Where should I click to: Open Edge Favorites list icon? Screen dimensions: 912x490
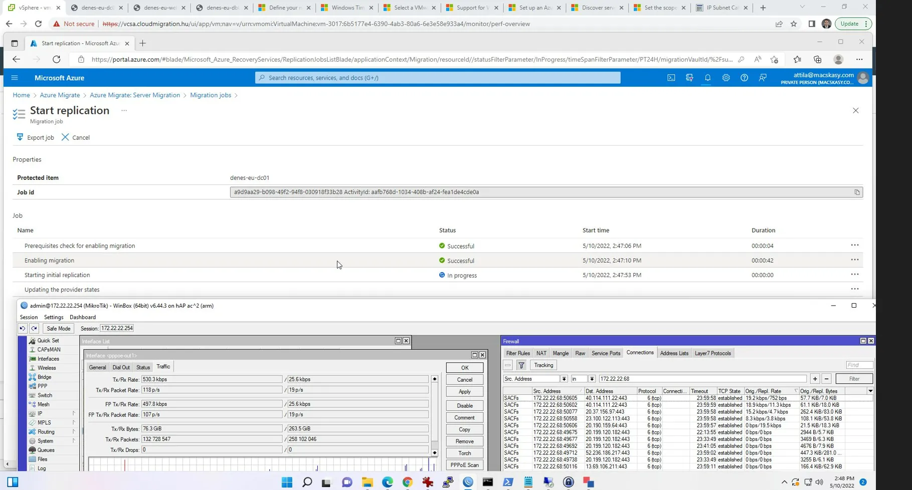[797, 60]
